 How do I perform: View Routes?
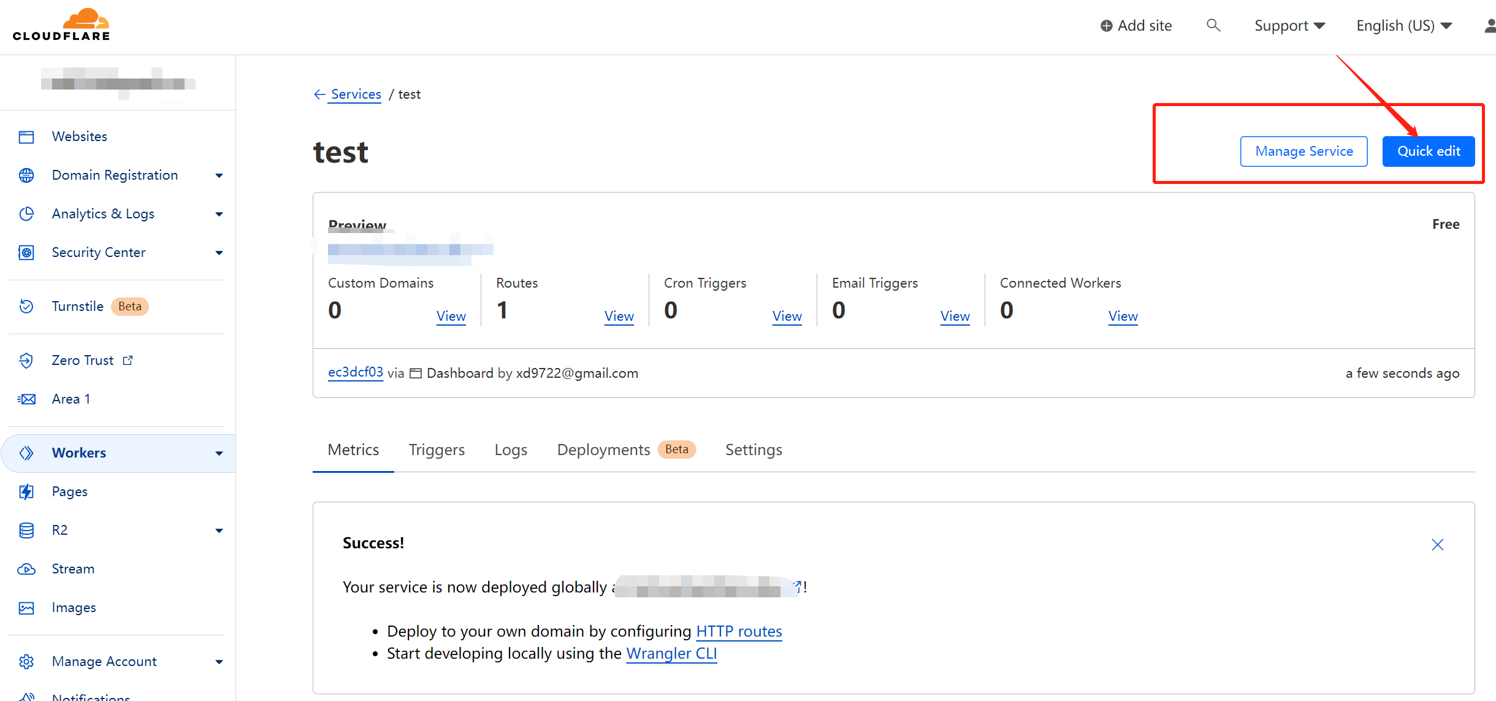point(619,316)
